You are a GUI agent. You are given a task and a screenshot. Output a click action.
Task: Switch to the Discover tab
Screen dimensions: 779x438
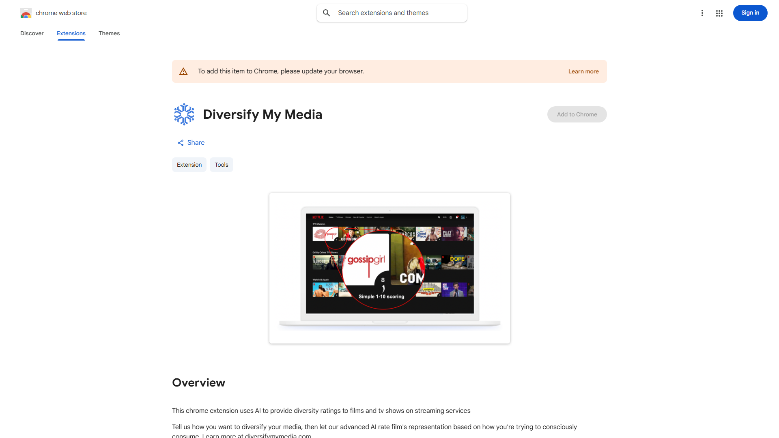point(32,33)
